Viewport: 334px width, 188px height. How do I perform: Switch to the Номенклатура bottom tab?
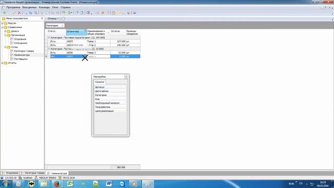57,173
